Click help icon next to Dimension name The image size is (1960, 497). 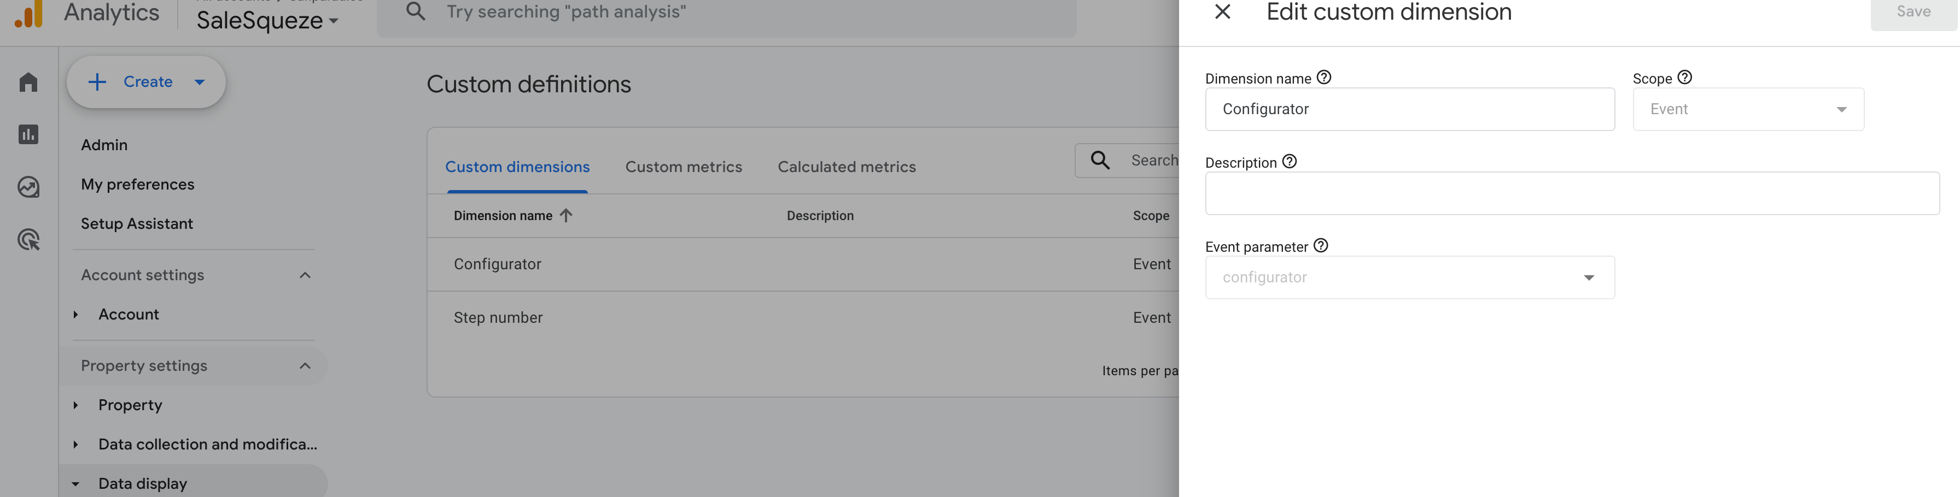click(1324, 78)
